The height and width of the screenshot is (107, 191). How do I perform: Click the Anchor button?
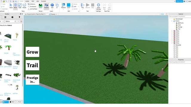click(75, 9)
